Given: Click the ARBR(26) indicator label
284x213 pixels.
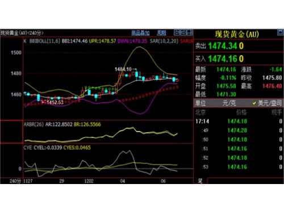Looking at the screenshot, I should pos(34,124).
